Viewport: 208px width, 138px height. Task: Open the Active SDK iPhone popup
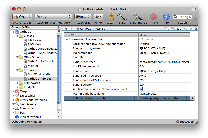click(83, 17)
